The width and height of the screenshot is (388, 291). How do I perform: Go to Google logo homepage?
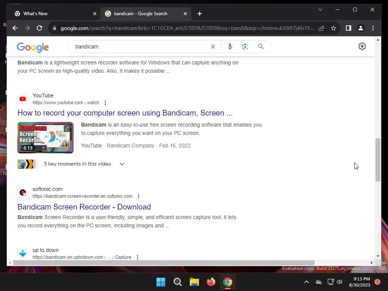click(33, 47)
